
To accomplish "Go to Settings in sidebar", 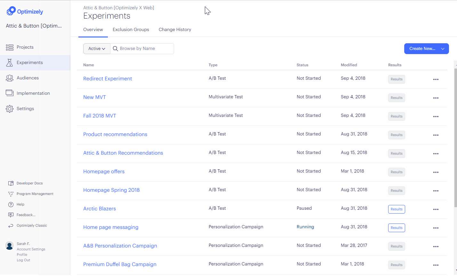I will (25, 109).
